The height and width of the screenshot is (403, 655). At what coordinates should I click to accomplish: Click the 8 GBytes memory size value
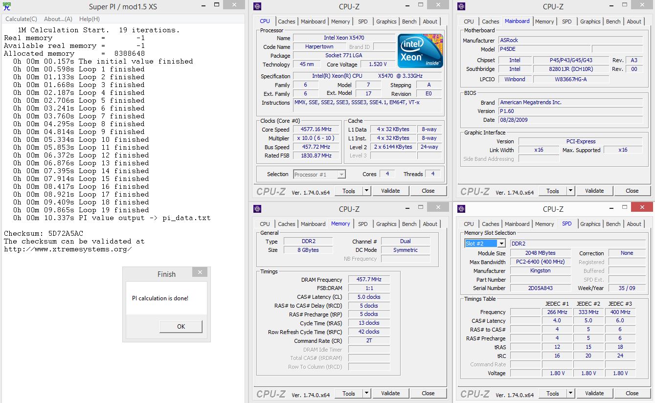point(308,250)
